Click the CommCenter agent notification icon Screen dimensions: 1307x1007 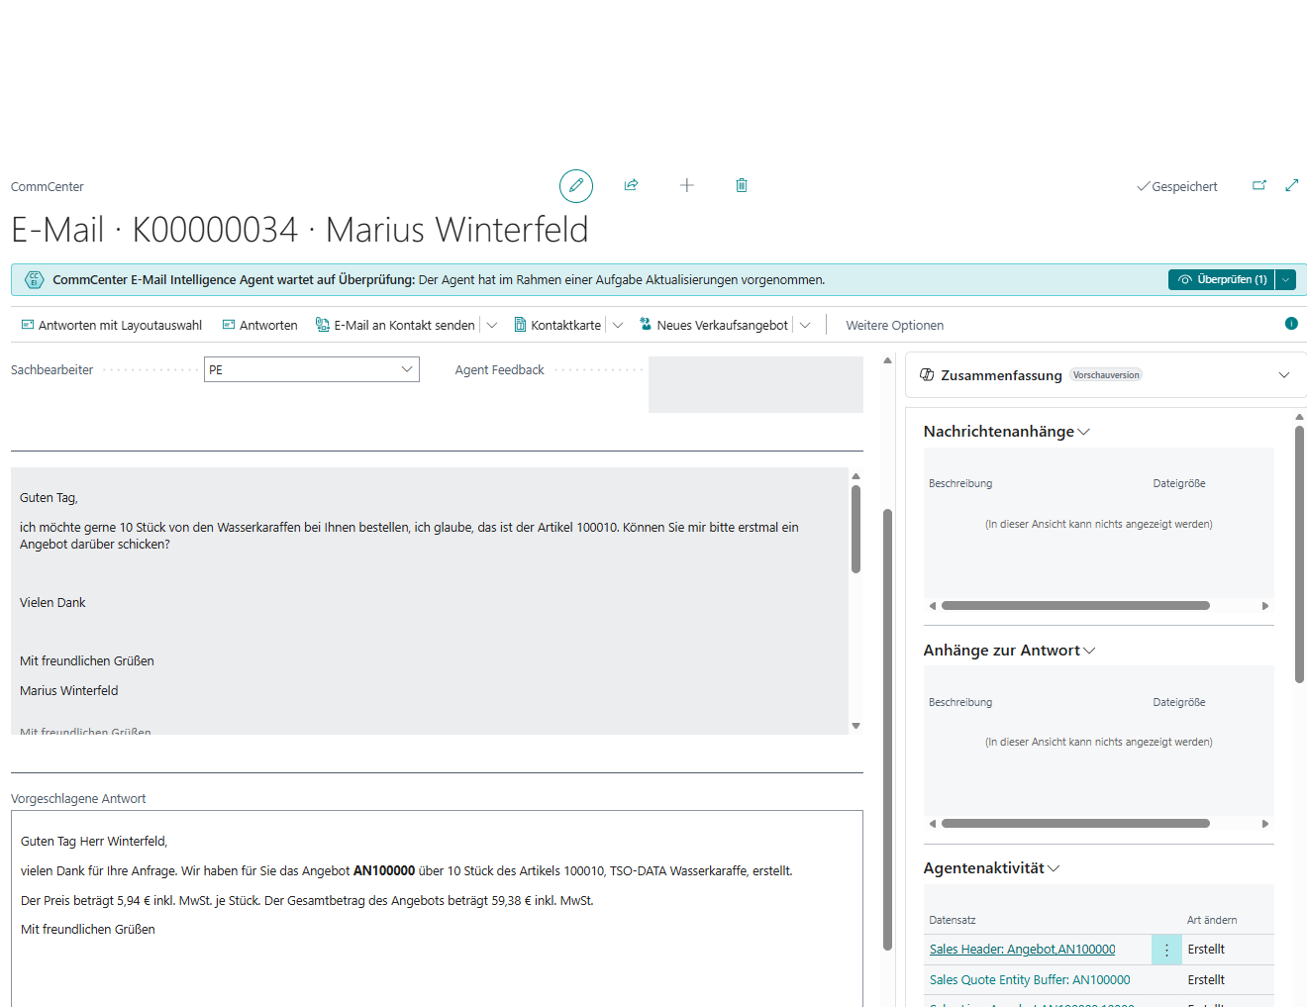click(35, 280)
